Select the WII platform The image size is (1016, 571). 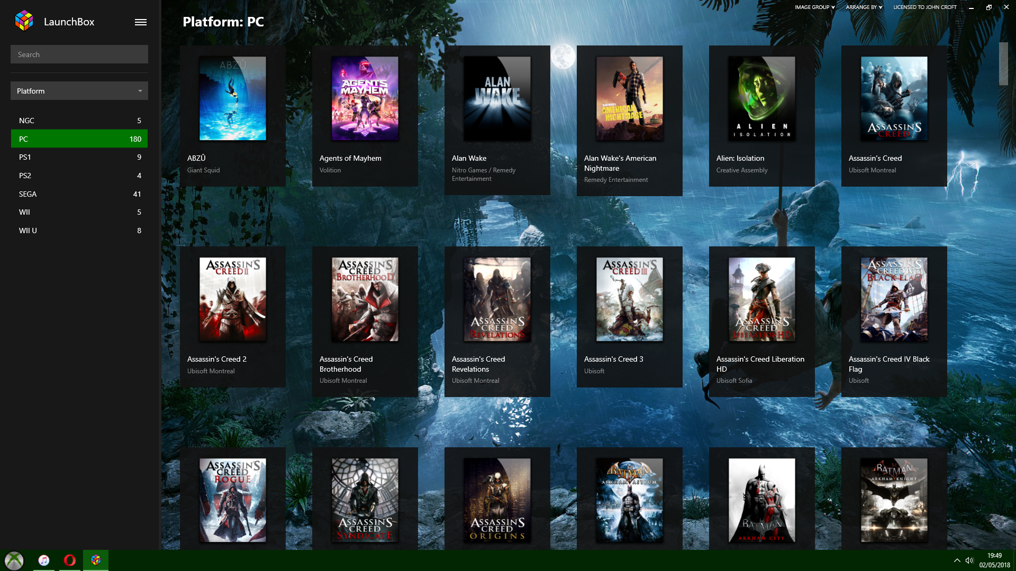pyautogui.click(x=79, y=212)
